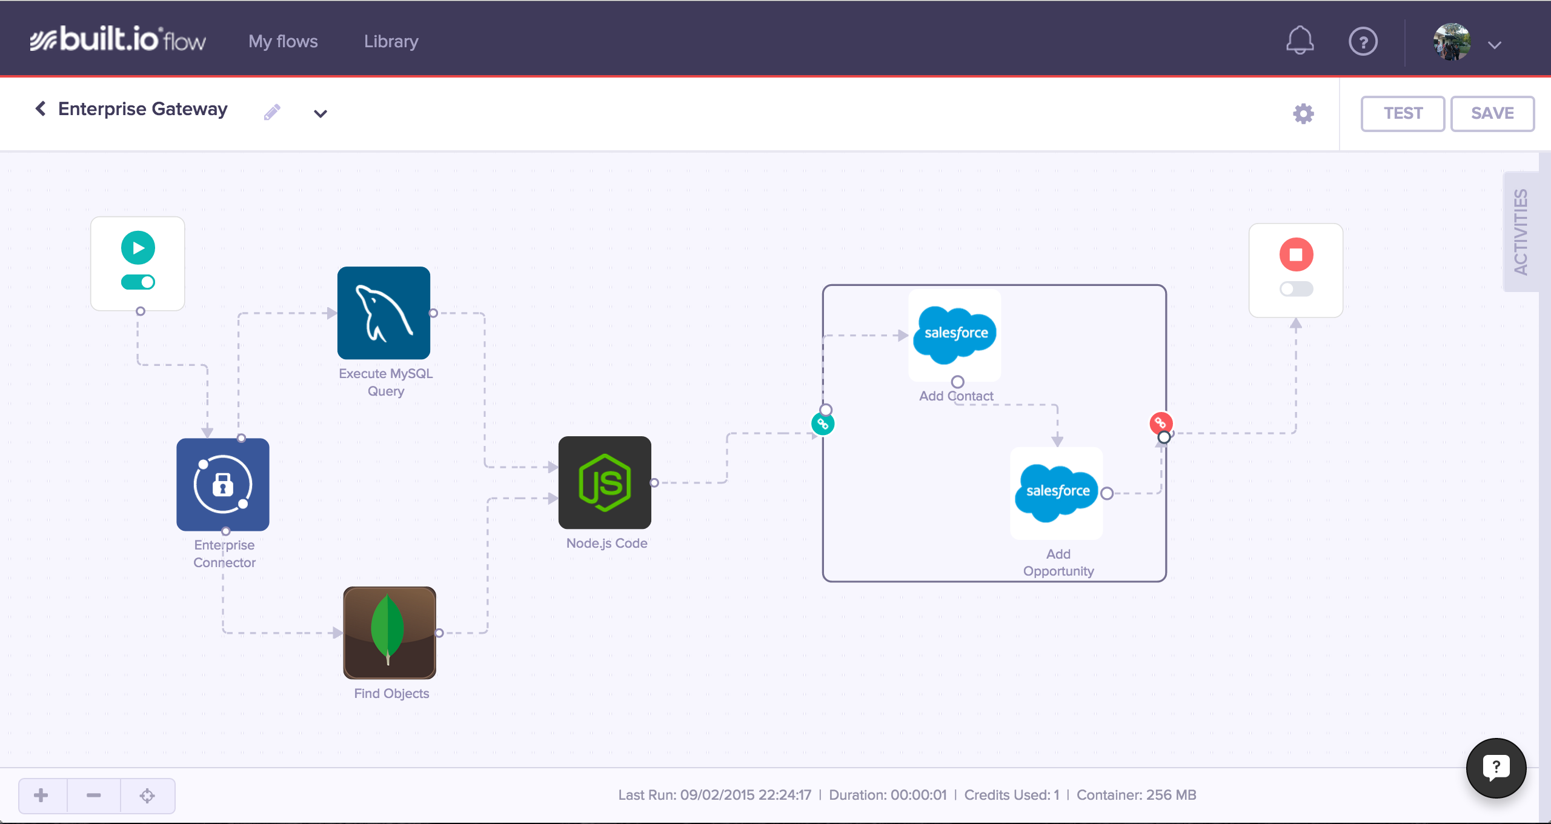Open the Library tab
The width and height of the screenshot is (1551, 824).
click(391, 41)
